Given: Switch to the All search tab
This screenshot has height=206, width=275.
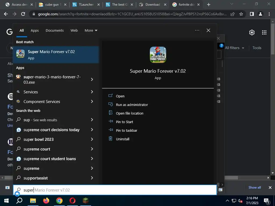Looking at the screenshot, I should point(22,31).
